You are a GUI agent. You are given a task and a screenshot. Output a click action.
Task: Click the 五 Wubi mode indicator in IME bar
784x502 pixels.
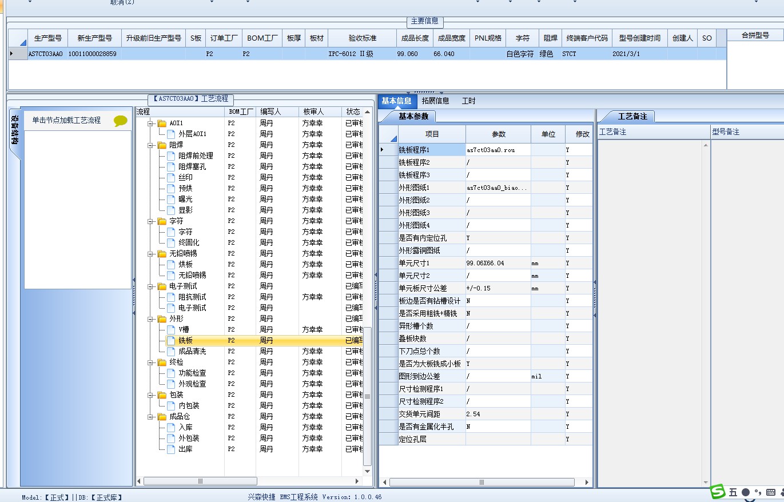733,492
